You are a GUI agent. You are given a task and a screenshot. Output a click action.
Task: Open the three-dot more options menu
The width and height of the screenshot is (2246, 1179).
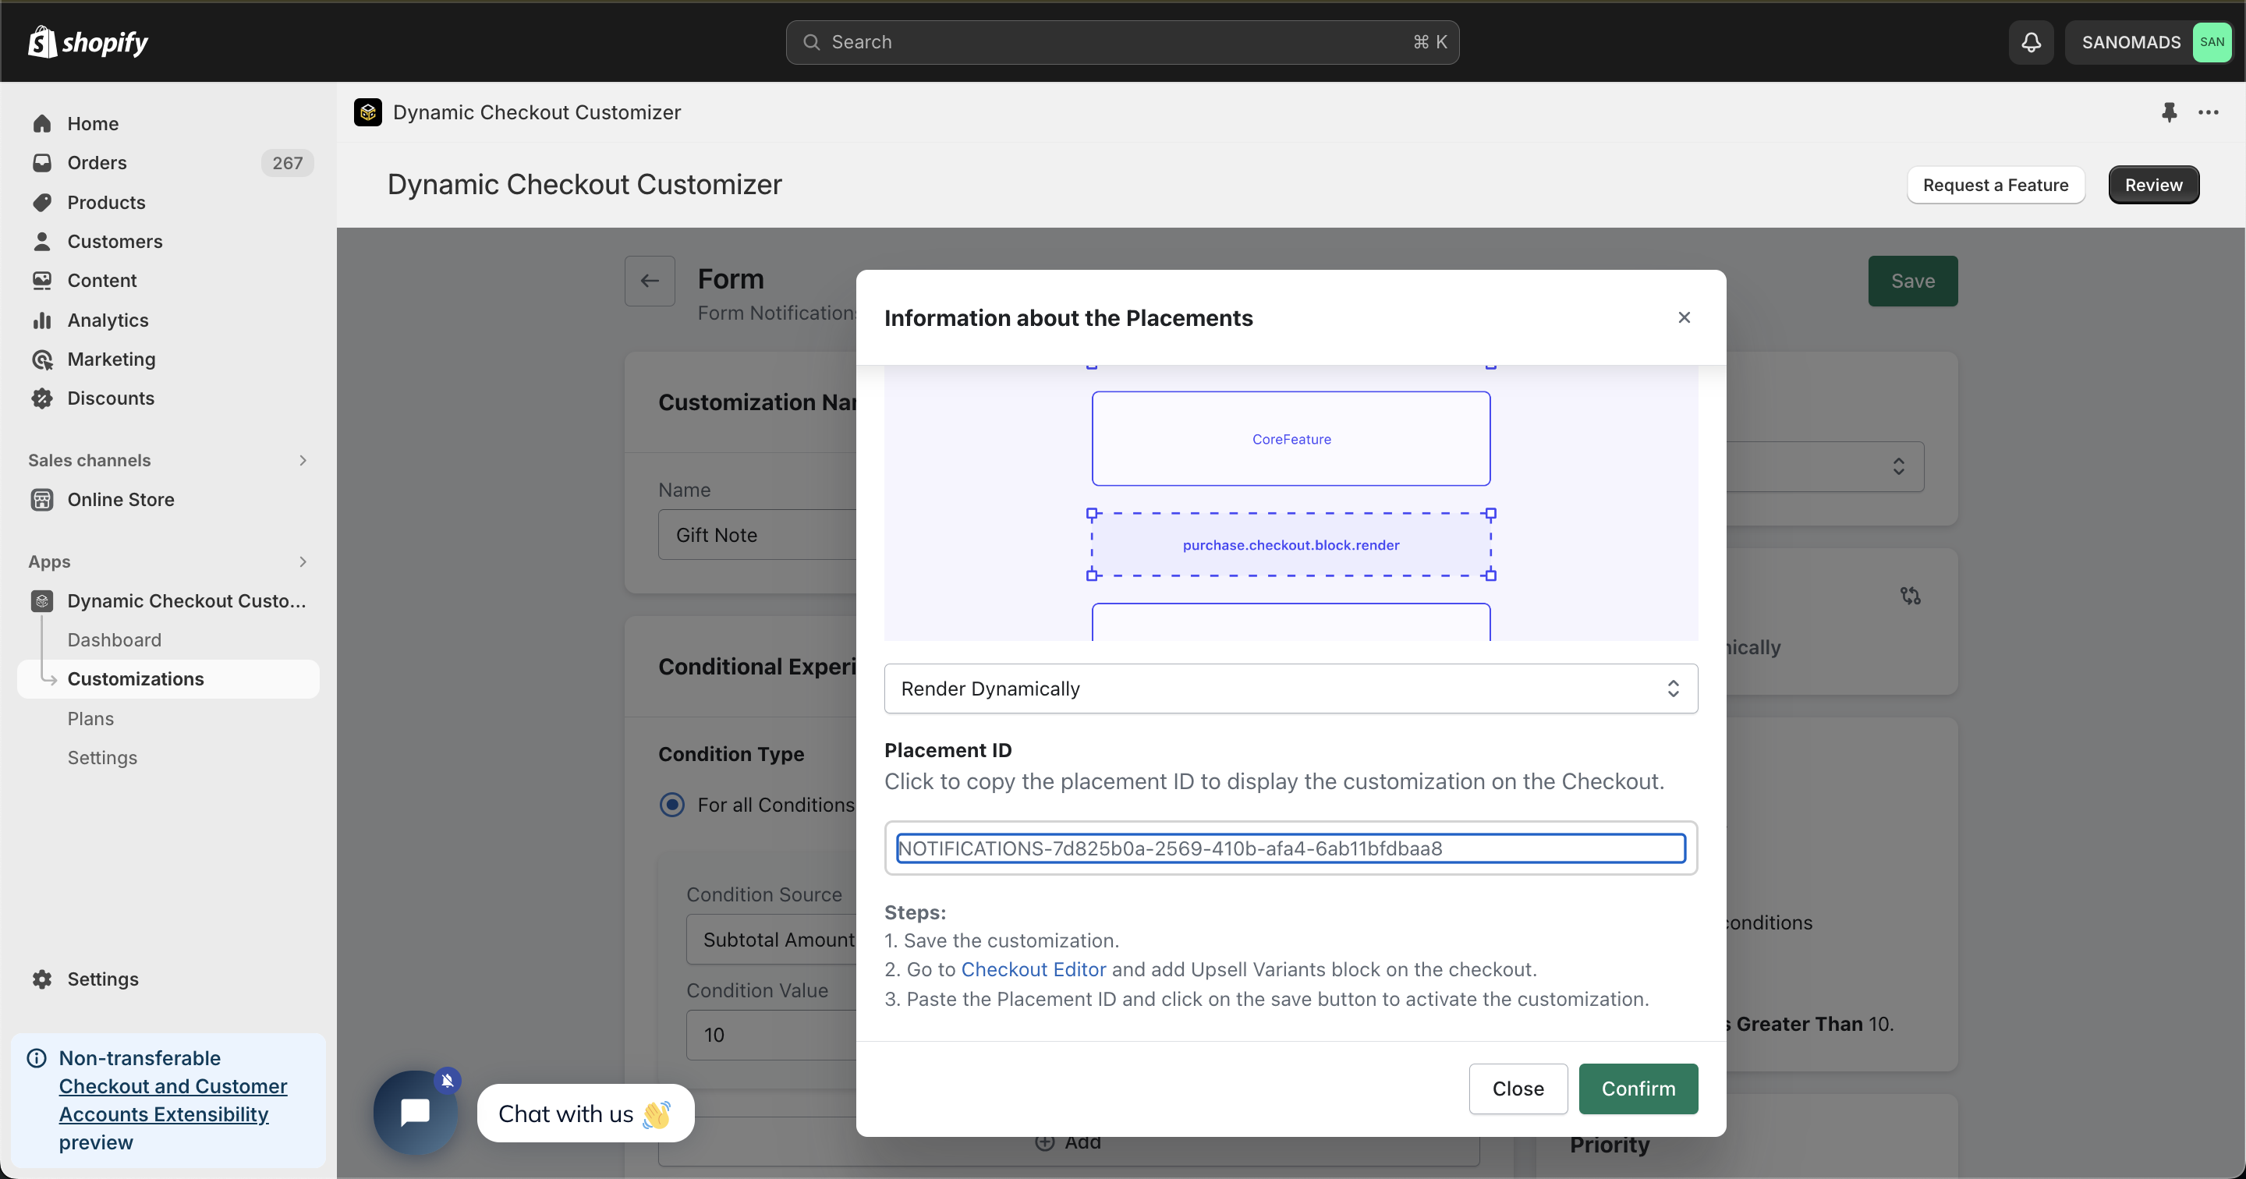point(2209,112)
